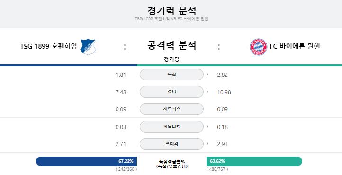Select the 득점 stat pill

point(171,75)
